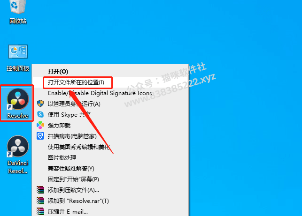
Task: Click the blue shield virus scan icon
Action: point(40,136)
